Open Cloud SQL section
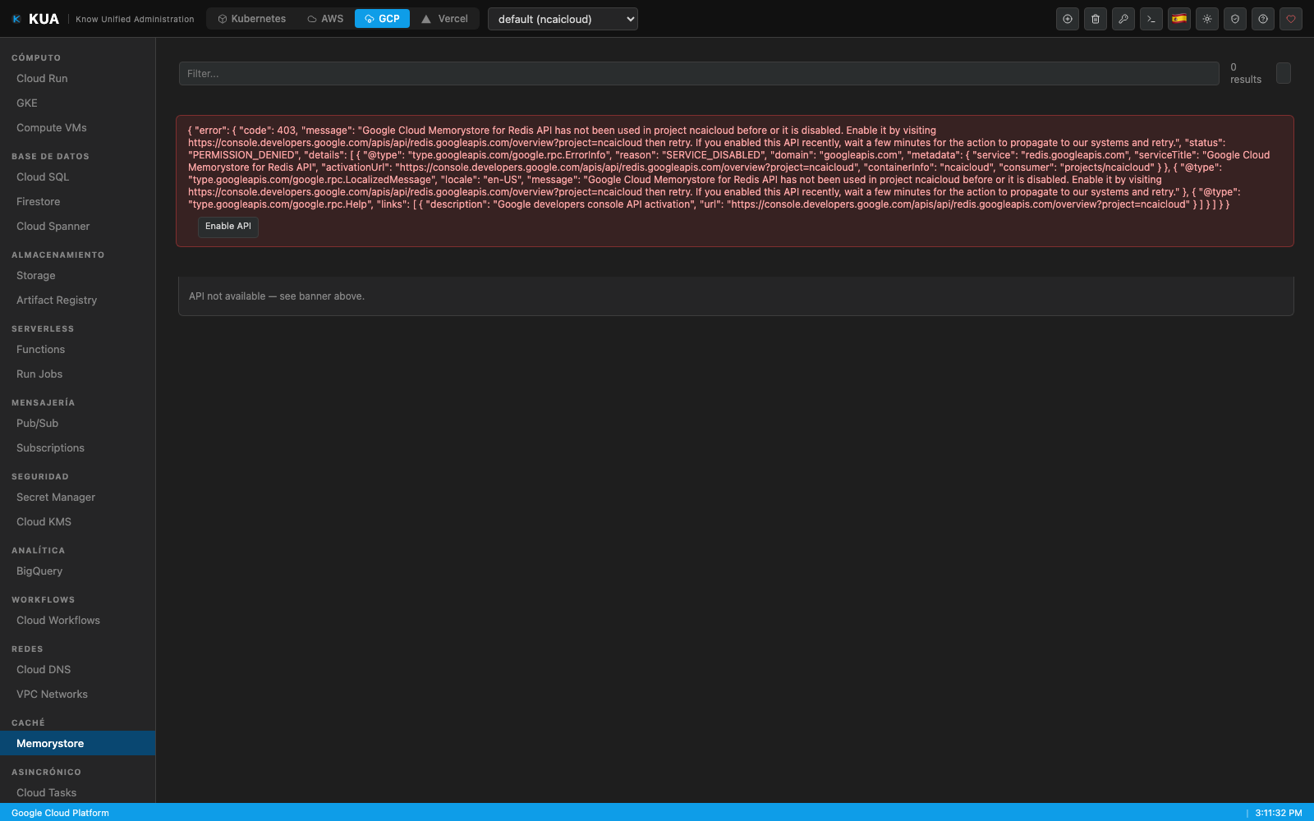The image size is (1314, 821). click(x=78, y=177)
